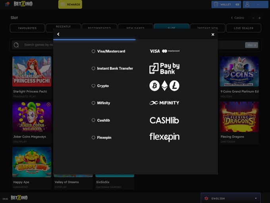Select Instant Bank Transfer radio option
The height and width of the screenshot is (203, 270).
93,68
